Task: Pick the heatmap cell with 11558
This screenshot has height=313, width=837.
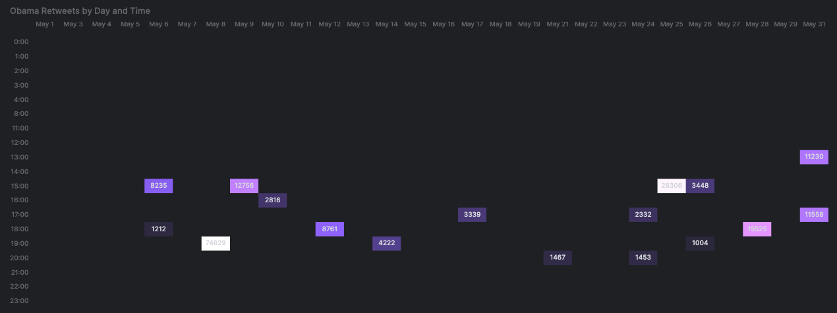Action: pyautogui.click(x=814, y=215)
